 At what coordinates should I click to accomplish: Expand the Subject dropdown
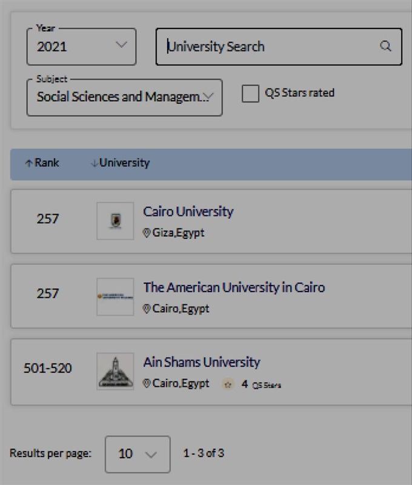coord(124,97)
